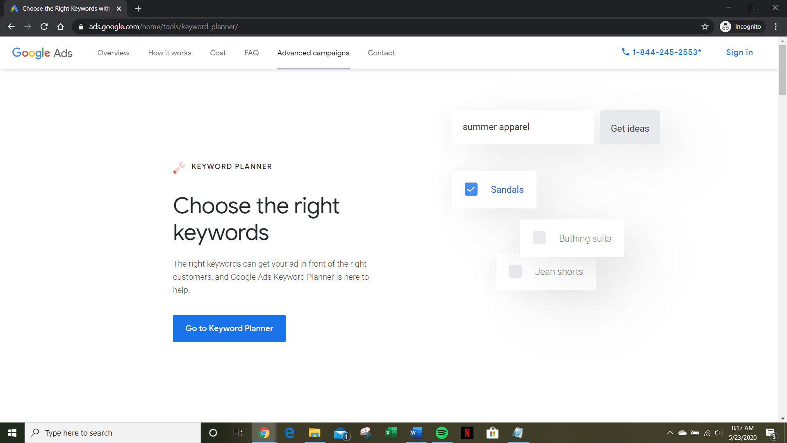This screenshot has width=787, height=443.
Task: Click the Keyword Planner wrench icon
Action: point(179,167)
